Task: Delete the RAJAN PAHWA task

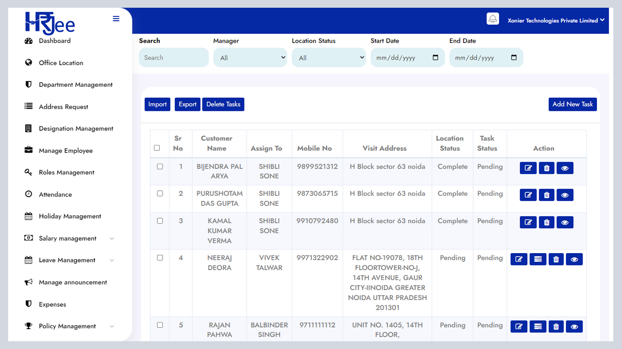Action: pyautogui.click(x=556, y=327)
